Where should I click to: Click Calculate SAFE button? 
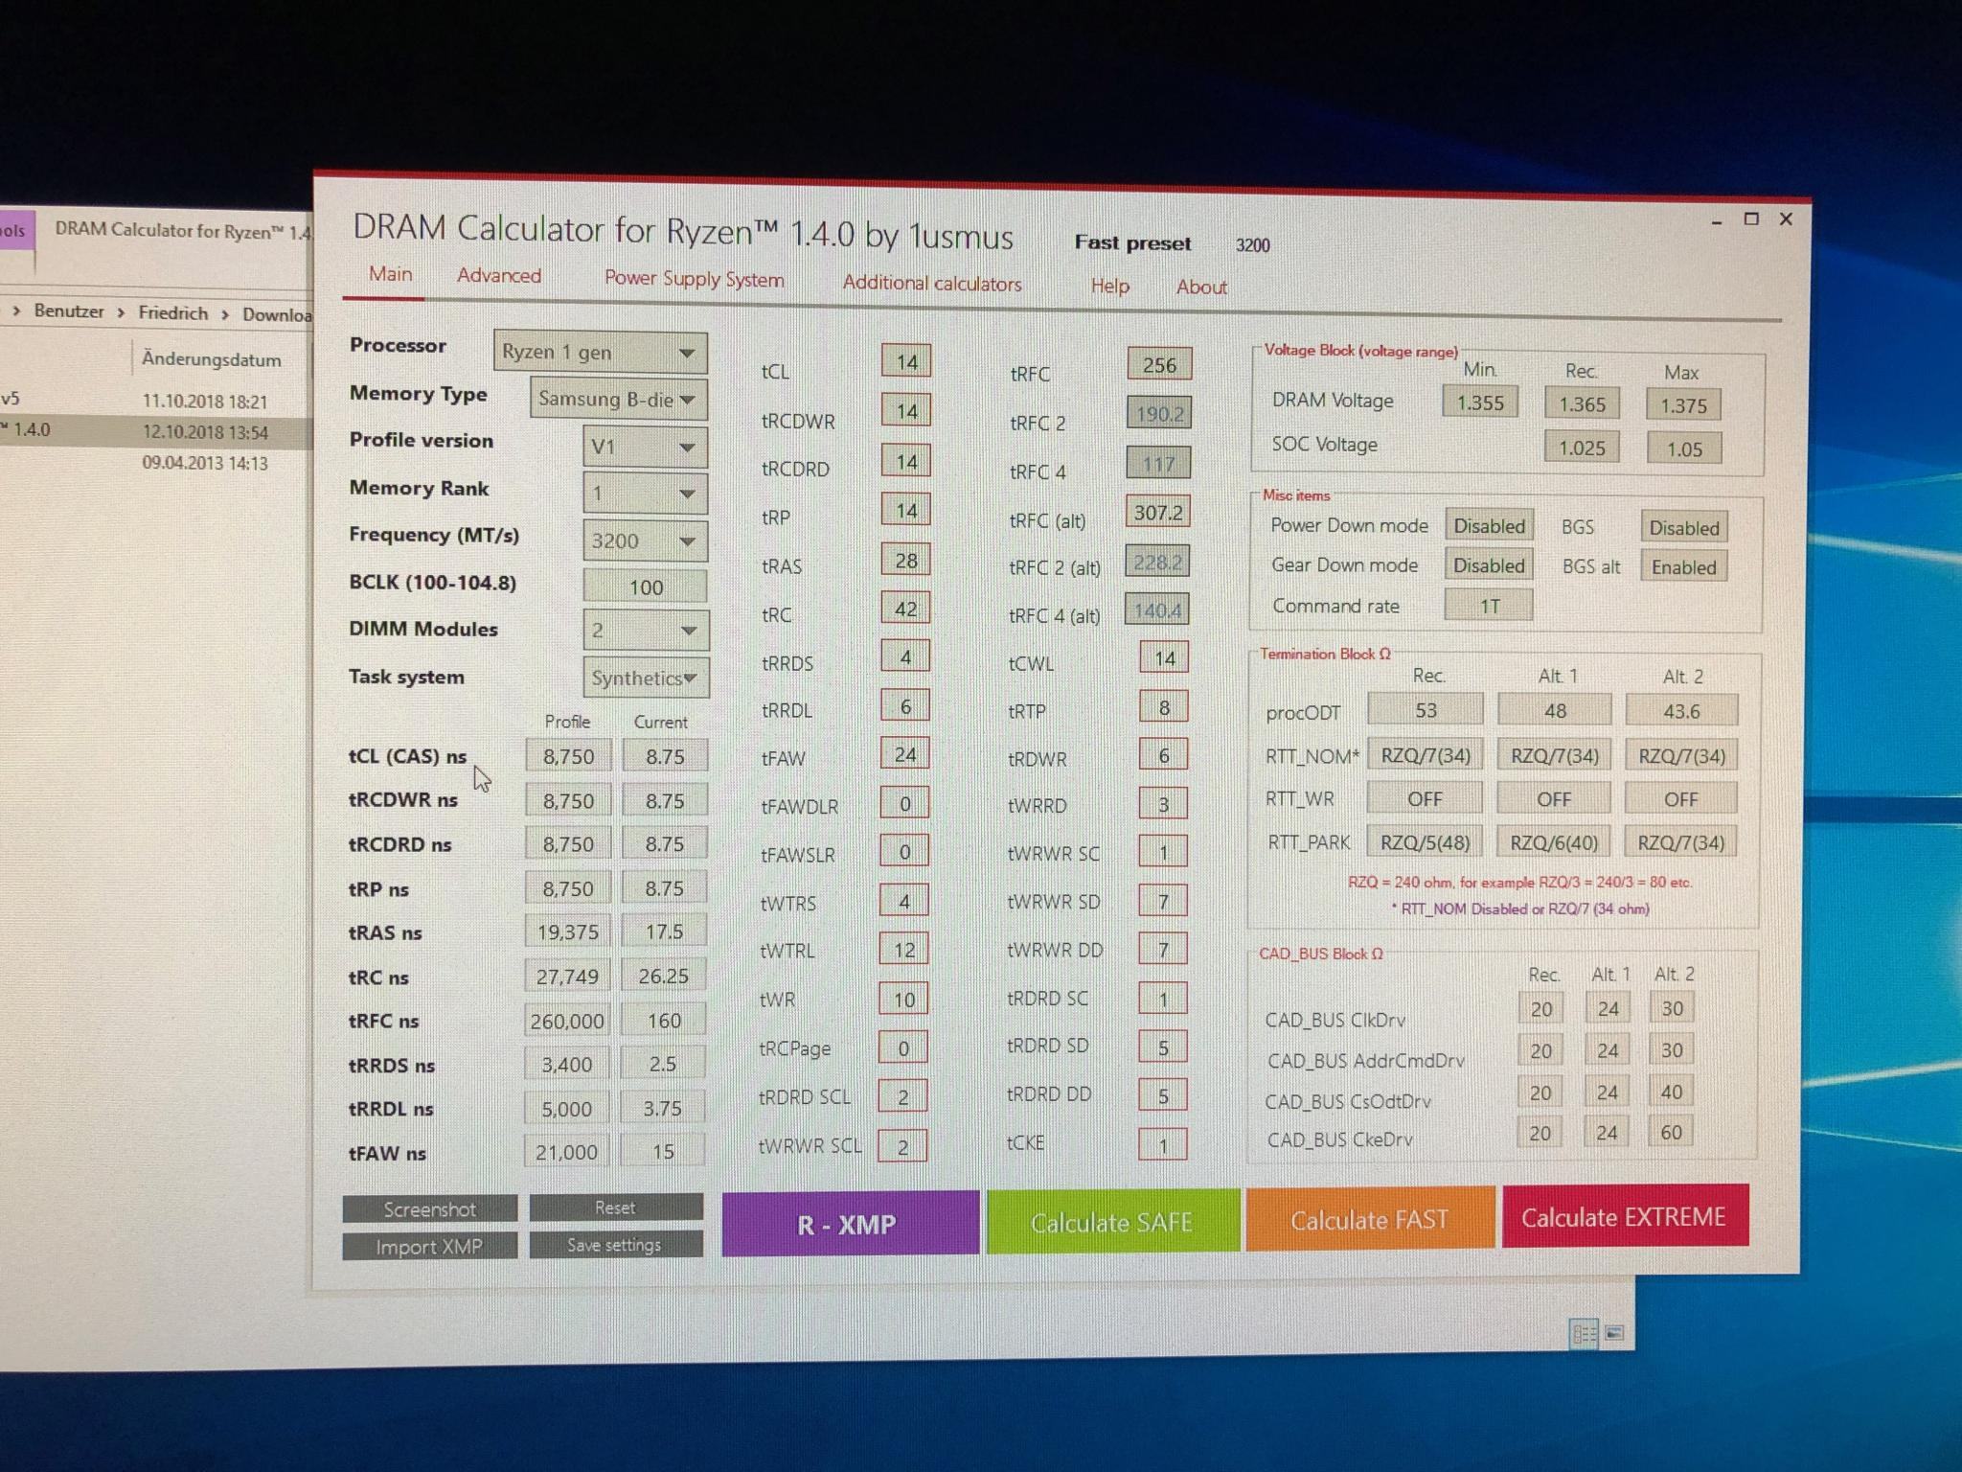1112,1221
